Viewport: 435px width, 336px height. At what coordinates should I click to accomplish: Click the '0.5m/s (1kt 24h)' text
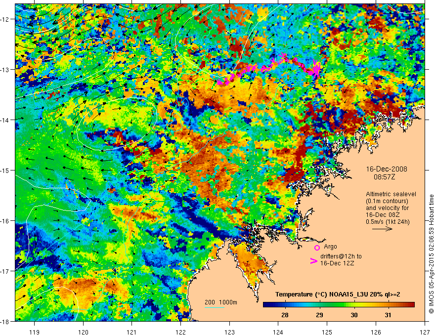point(388,221)
